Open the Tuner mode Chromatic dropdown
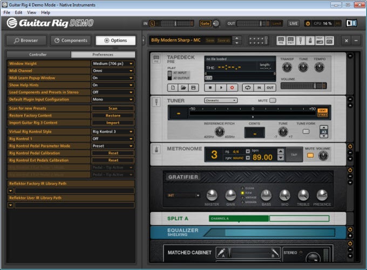Viewport: 367px width, 270px height. (221, 101)
